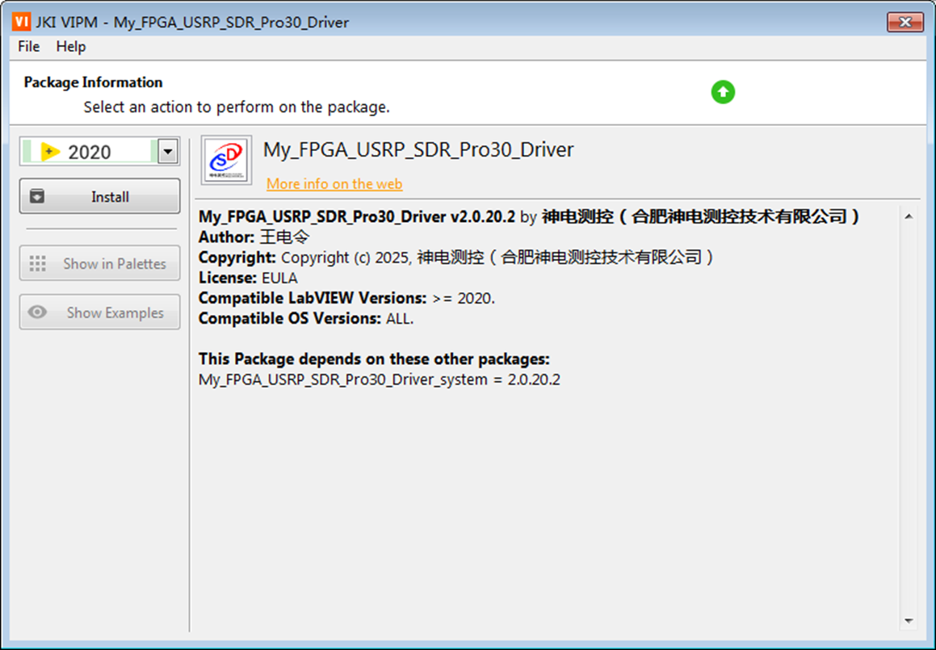Click the 'Package Information' heading
Image resolution: width=936 pixels, height=650 pixels.
[x=93, y=82]
